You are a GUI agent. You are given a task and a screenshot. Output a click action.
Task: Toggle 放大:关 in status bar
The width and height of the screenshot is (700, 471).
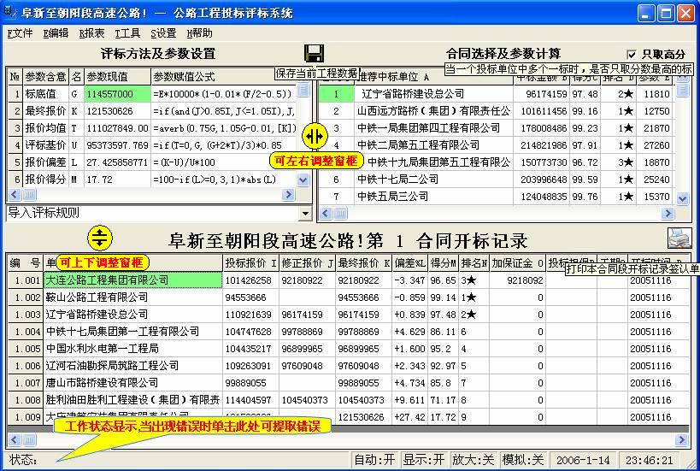(474, 459)
